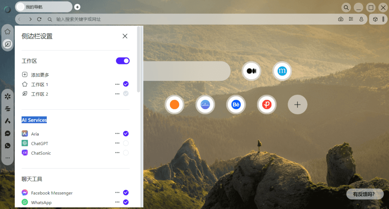Enable ChatGPT in the sidebar

tap(126, 143)
